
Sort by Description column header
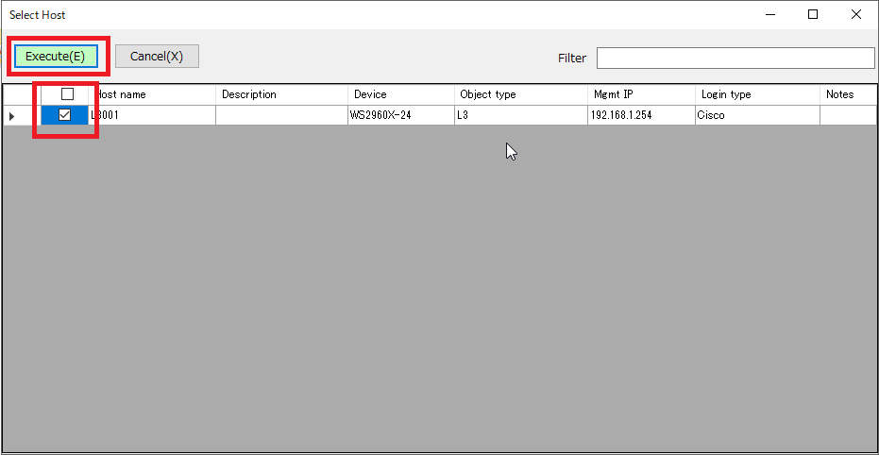pos(280,94)
